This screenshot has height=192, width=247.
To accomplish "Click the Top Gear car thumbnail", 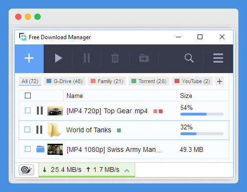I will tap(55, 111).
